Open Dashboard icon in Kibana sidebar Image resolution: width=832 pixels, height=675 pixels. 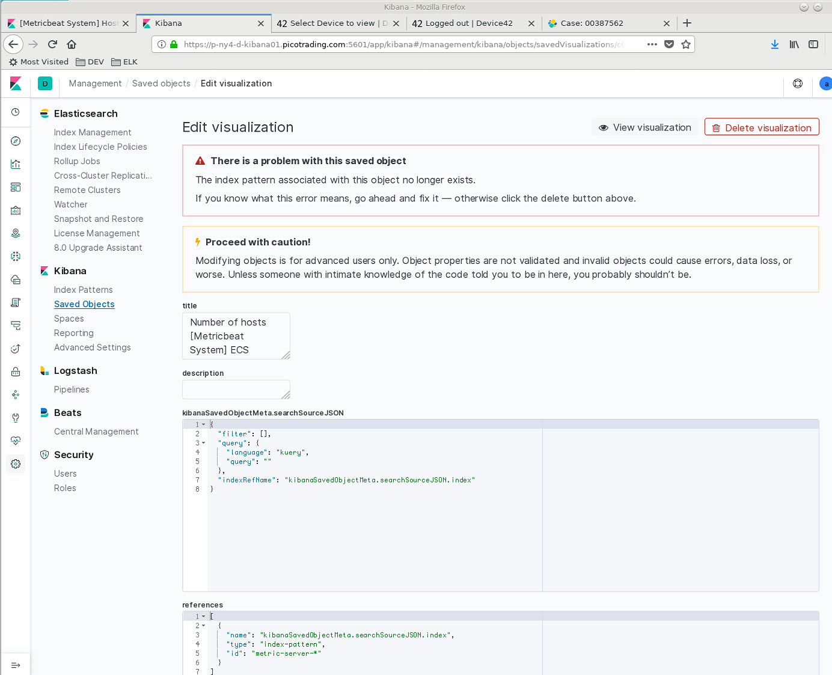tap(16, 188)
